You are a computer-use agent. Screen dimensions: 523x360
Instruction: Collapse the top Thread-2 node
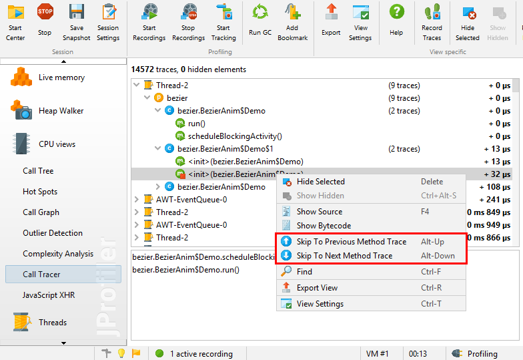click(136, 85)
